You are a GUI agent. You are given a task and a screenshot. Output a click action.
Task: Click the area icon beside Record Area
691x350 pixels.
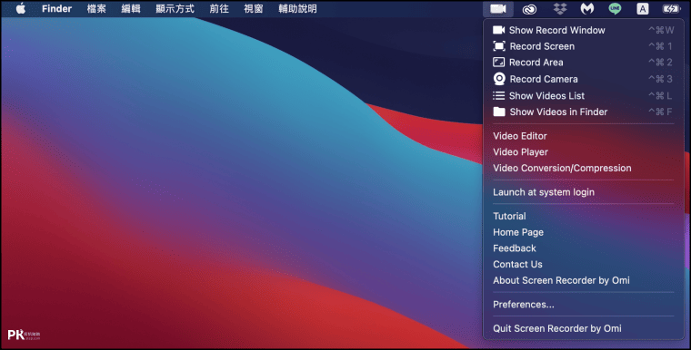(x=499, y=63)
